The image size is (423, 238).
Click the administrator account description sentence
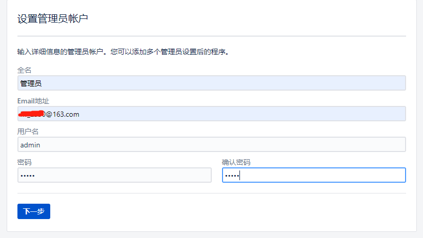pyautogui.click(x=123, y=52)
